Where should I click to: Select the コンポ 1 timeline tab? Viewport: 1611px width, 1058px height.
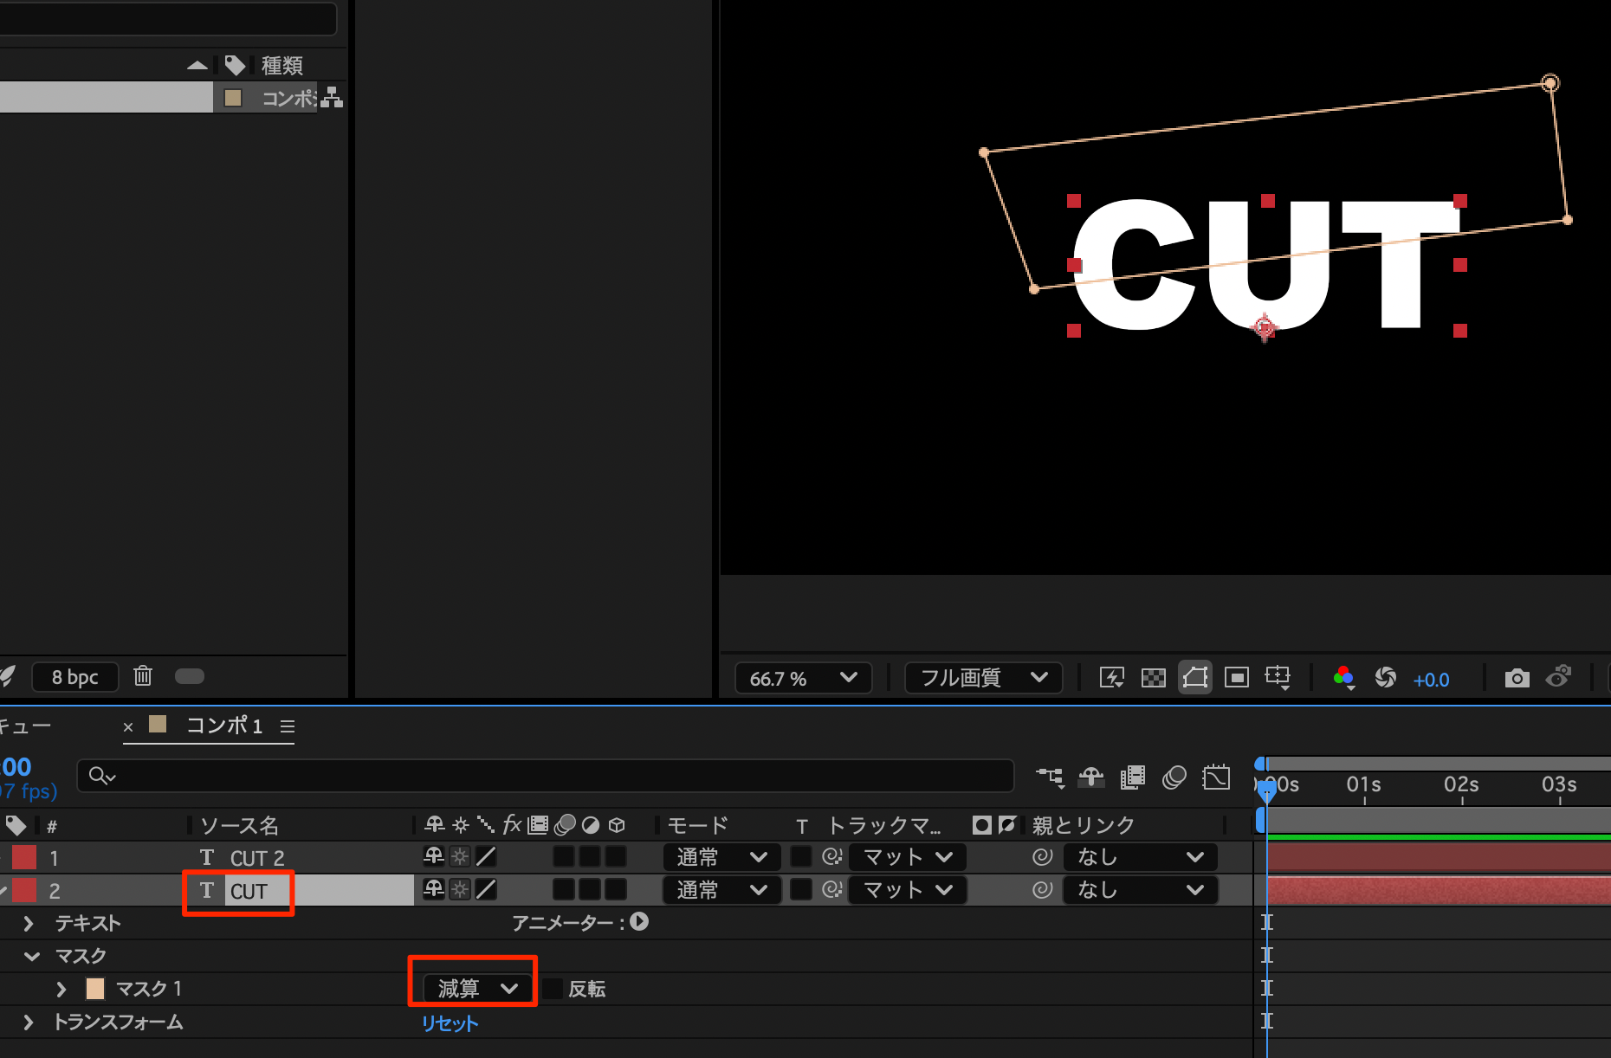pos(223,726)
